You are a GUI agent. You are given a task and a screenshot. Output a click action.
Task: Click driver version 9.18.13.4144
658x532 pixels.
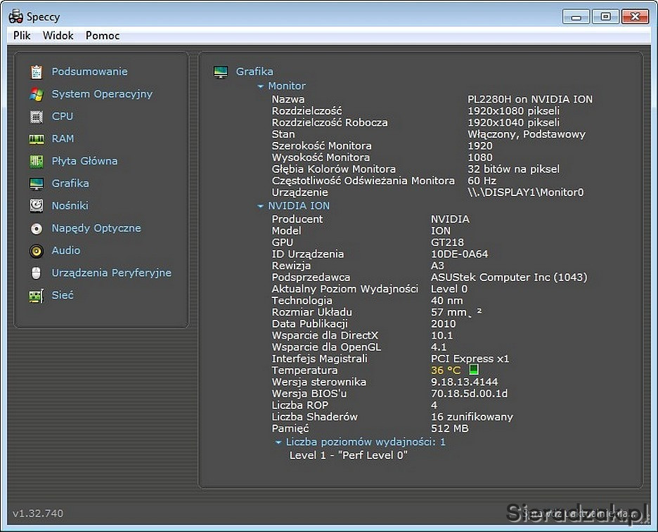pos(465,382)
